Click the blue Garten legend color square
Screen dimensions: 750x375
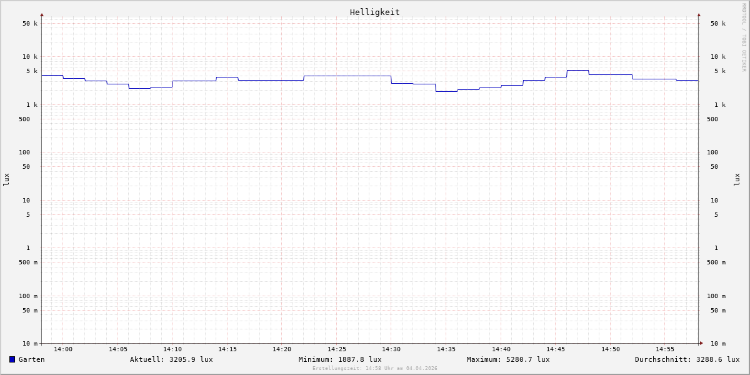click(12, 359)
